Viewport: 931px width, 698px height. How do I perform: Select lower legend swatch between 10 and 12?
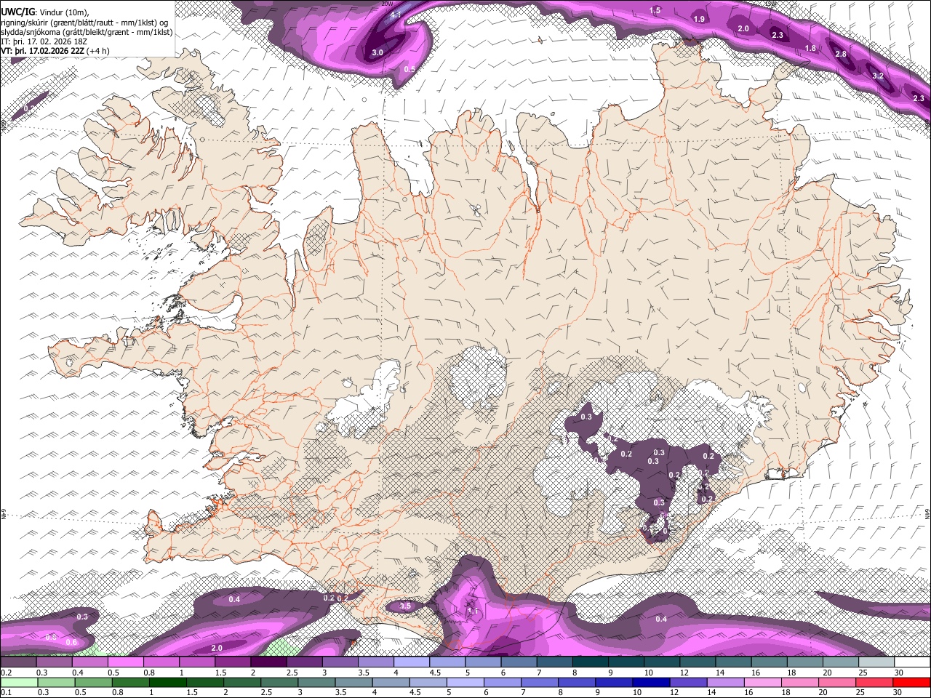coord(651,682)
